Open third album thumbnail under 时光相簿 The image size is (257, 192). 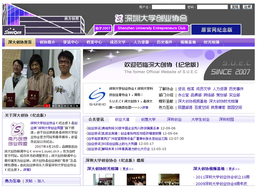[169, 180]
